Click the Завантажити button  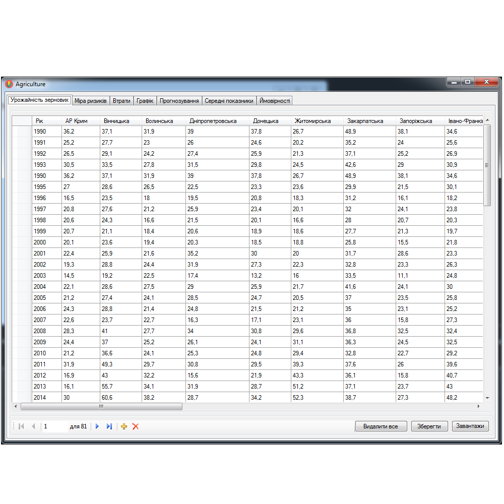(470, 426)
